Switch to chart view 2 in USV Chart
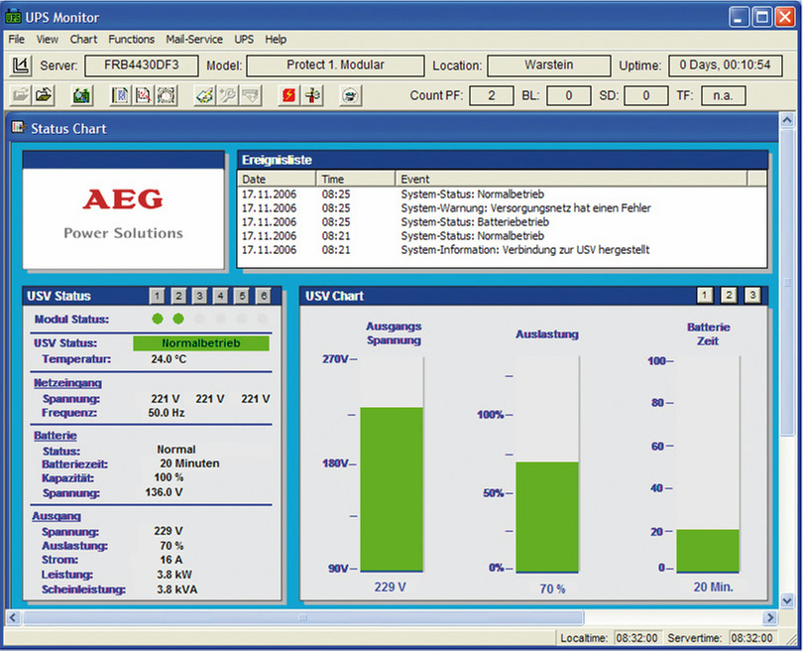 pos(729,296)
